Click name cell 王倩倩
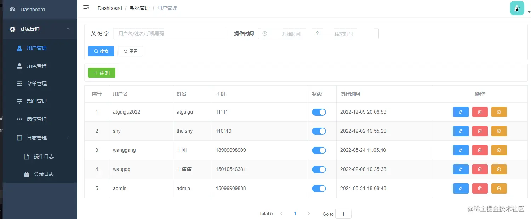Image resolution: width=531 pixels, height=219 pixels. tap(184, 169)
